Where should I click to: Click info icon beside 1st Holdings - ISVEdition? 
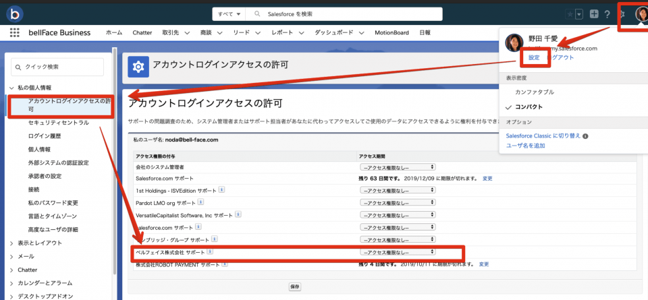click(x=221, y=190)
